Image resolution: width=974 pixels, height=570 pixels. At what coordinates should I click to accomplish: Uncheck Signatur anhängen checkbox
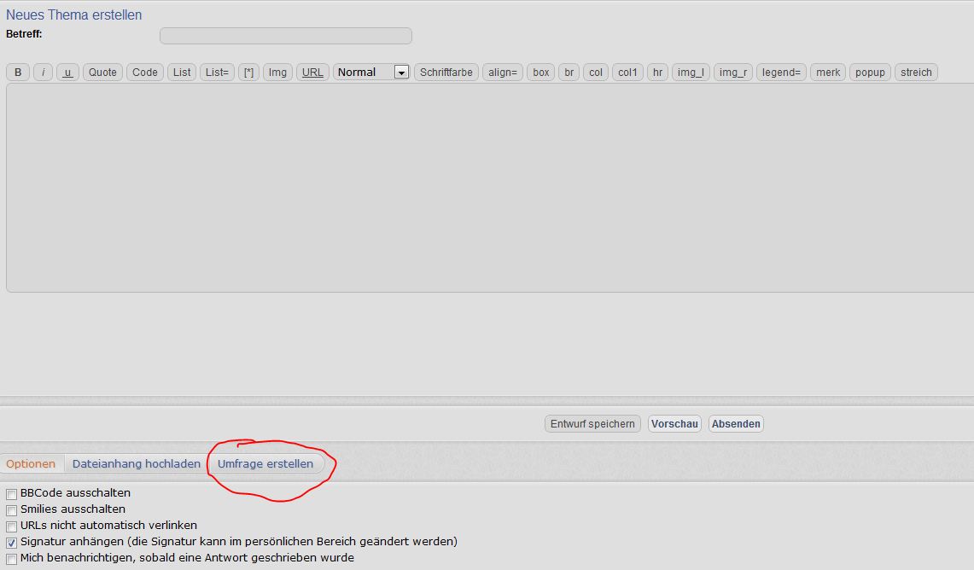pos(11,543)
